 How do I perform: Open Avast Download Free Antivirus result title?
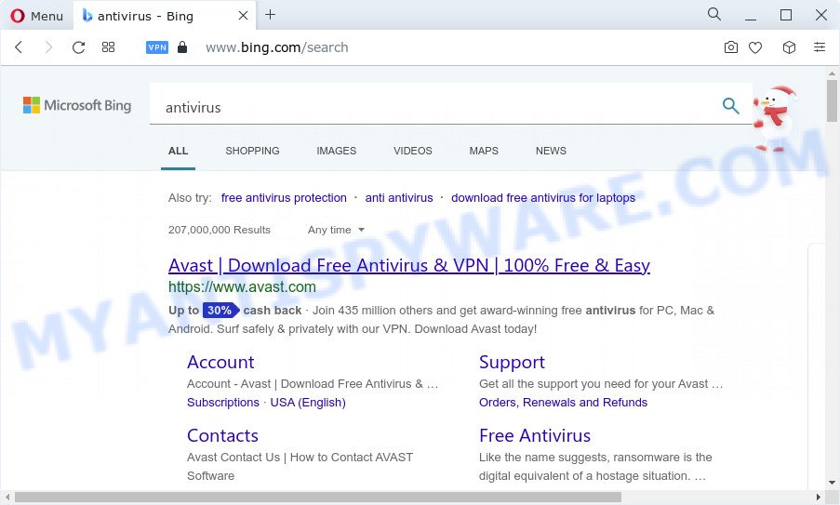[409, 265]
